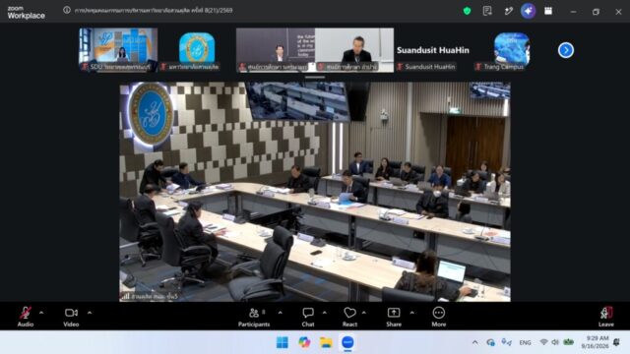
Task: Expand the chat options caret
Action: coord(325,313)
